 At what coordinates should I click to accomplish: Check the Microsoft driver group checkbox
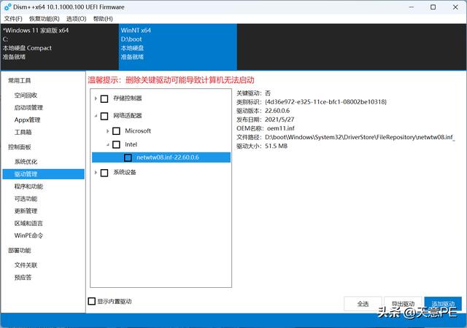[x=116, y=131]
